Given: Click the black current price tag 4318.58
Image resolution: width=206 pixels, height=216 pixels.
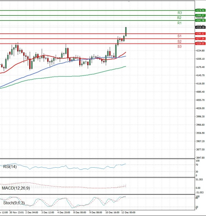Looking at the screenshot, I should (200, 27).
